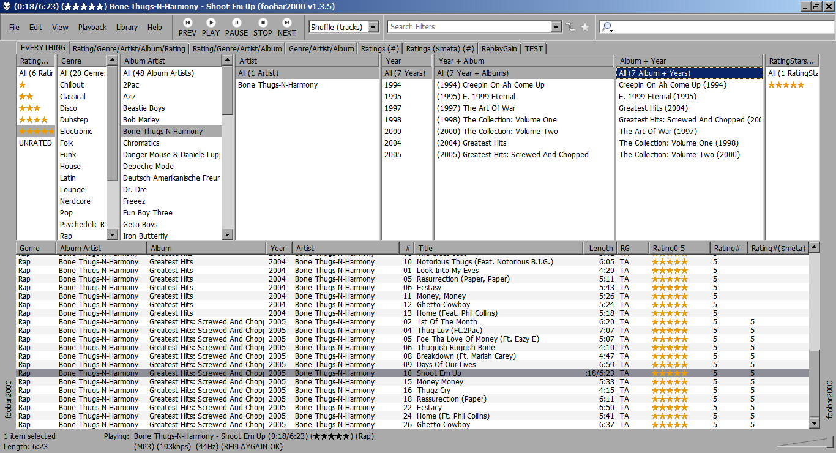Viewport: 836px width, 453px height.
Task: Open the Ratings (#) tab
Action: (x=380, y=49)
